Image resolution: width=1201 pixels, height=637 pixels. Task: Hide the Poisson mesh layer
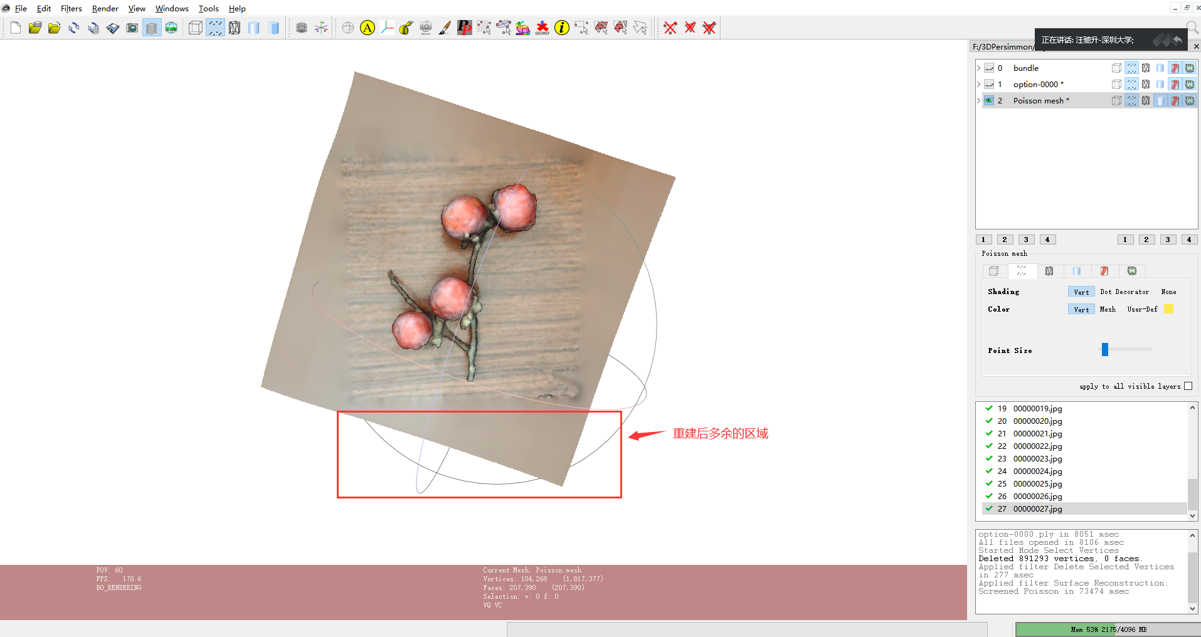989,100
